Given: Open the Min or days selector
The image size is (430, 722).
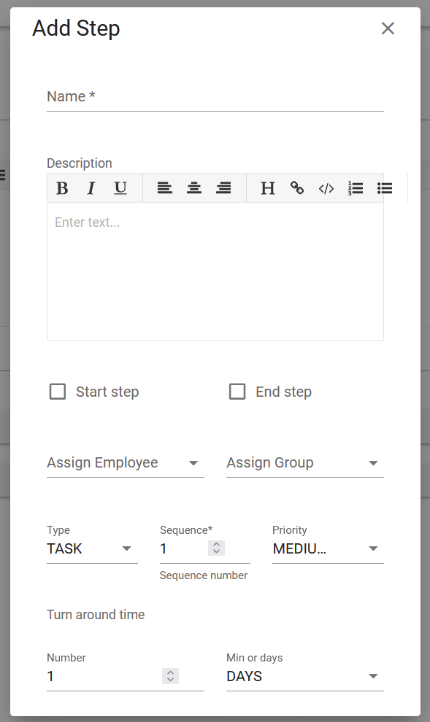Looking at the screenshot, I should 373,676.
